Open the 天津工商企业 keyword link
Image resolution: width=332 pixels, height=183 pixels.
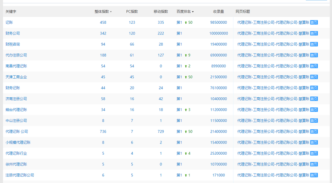click(16, 77)
